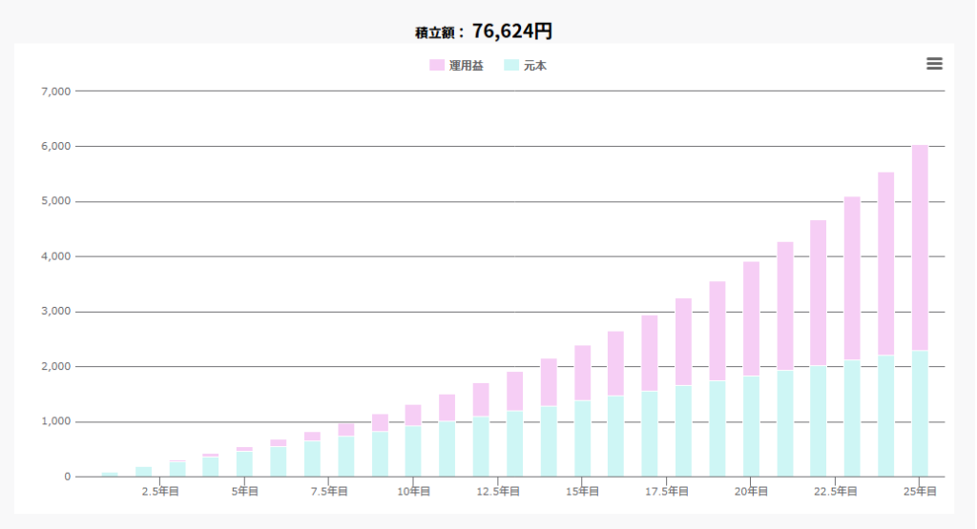This screenshot has width=977, height=529.
Task: Click the cyan 元本 legend swatch
Action: pyautogui.click(x=511, y=66)
